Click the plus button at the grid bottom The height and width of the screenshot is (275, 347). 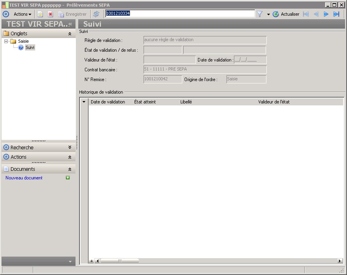click(92, 261)
